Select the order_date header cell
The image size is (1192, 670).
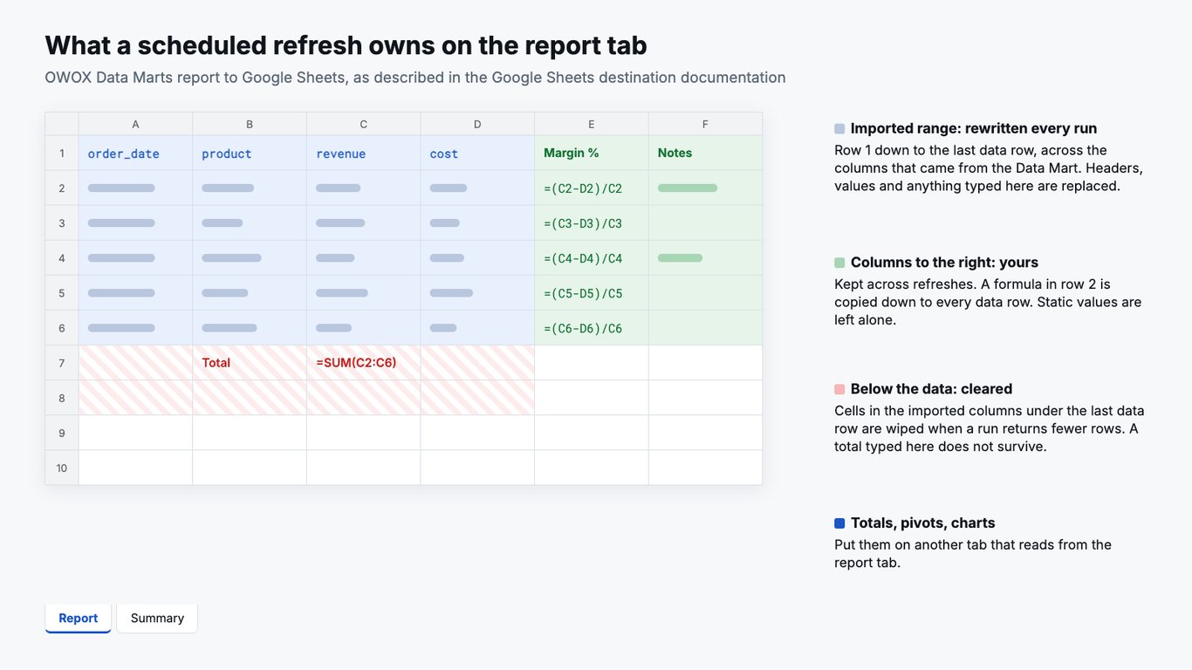pyautogui.click(x=135, y=153)
